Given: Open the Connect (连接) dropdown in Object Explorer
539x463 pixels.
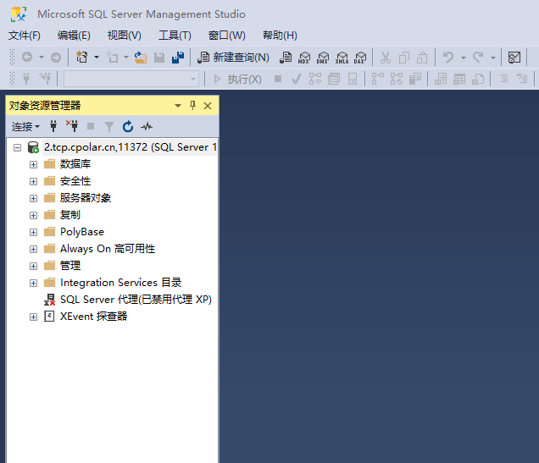Looking at the screenshot, I should click(25, 127).
